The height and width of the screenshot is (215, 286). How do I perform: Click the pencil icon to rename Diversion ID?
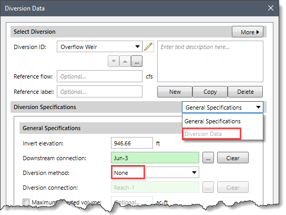[148, 46]
